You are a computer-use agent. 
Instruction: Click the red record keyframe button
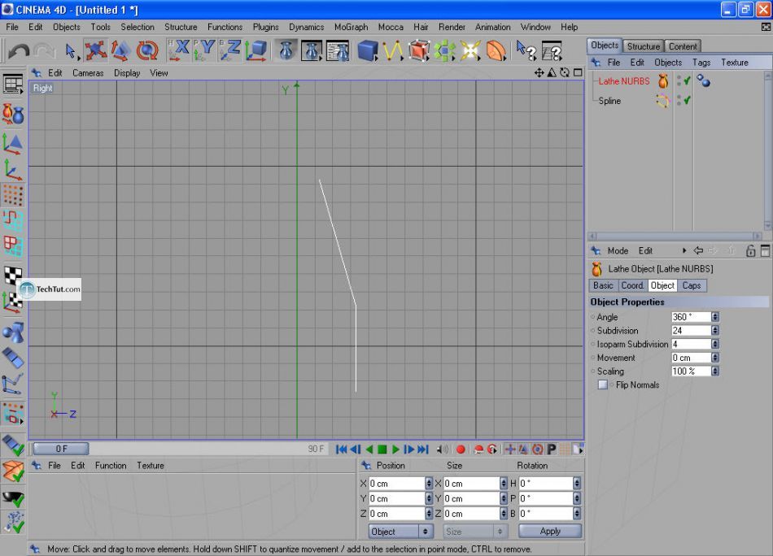[x=461, y=450]
